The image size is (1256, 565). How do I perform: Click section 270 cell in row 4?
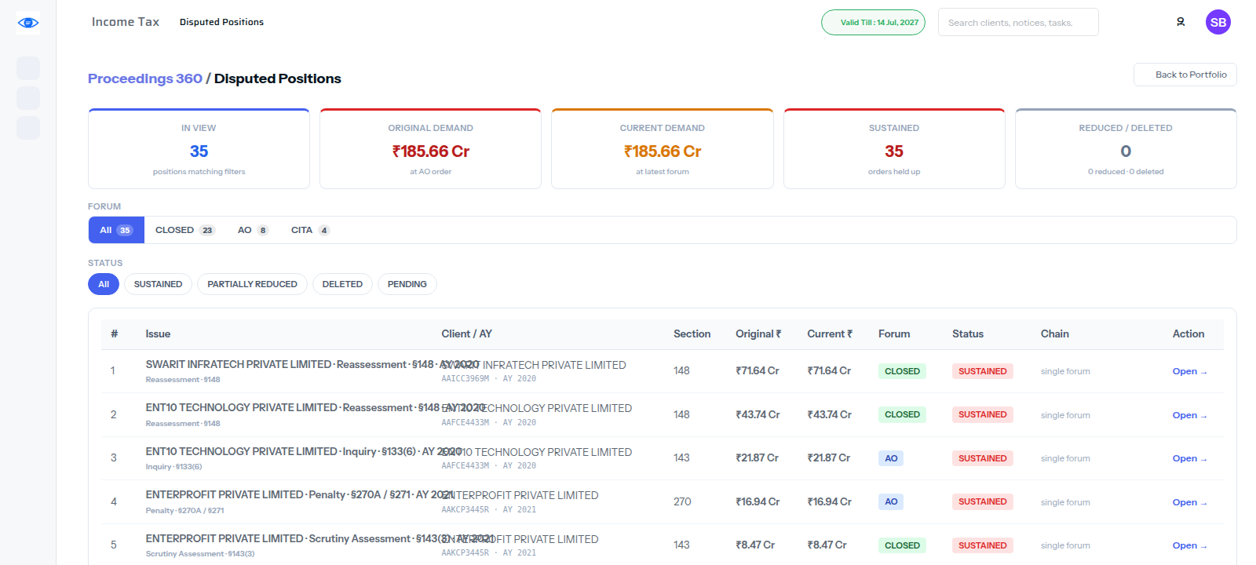682,501
